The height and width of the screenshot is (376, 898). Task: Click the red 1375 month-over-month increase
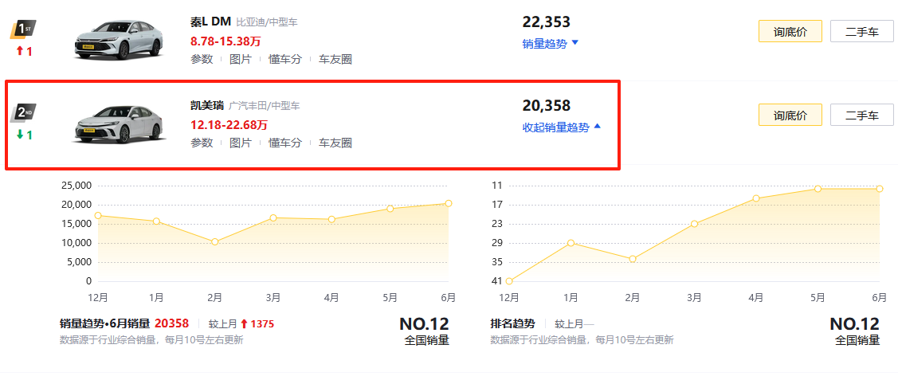tap(261, 324)
